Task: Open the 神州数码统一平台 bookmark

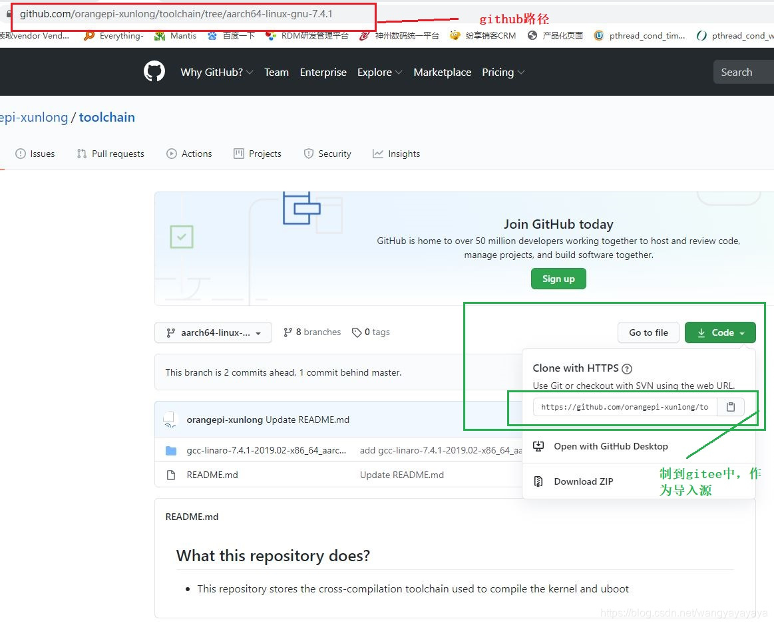Action: [x=399, y=35]
